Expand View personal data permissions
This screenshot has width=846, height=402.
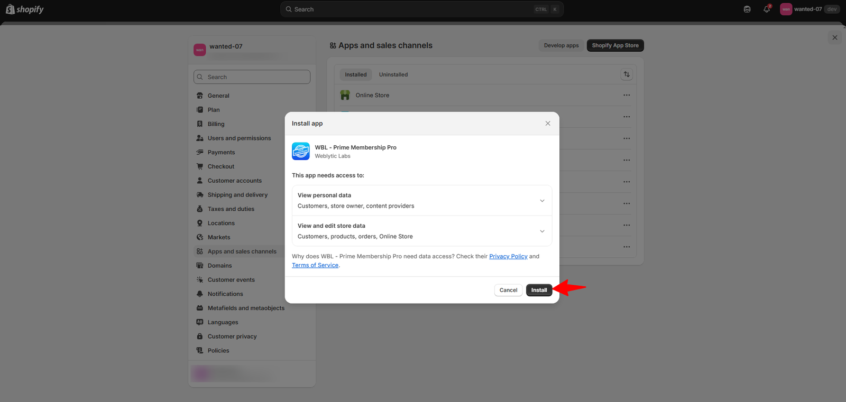pyautogui.click(x=422, y=201)
